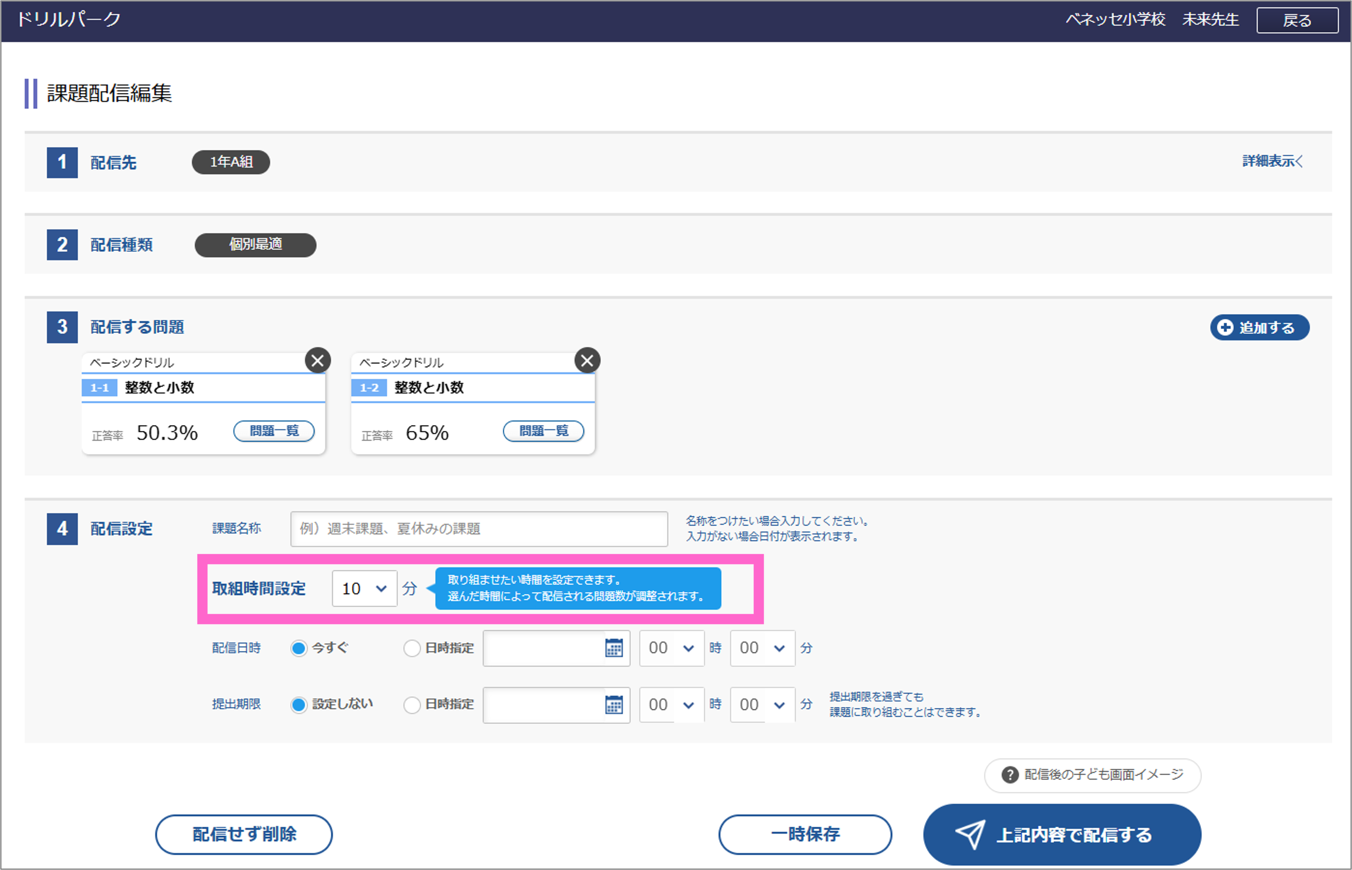
Task: Select 今すぐ radio for 配信日時
Action: point(299,648)
